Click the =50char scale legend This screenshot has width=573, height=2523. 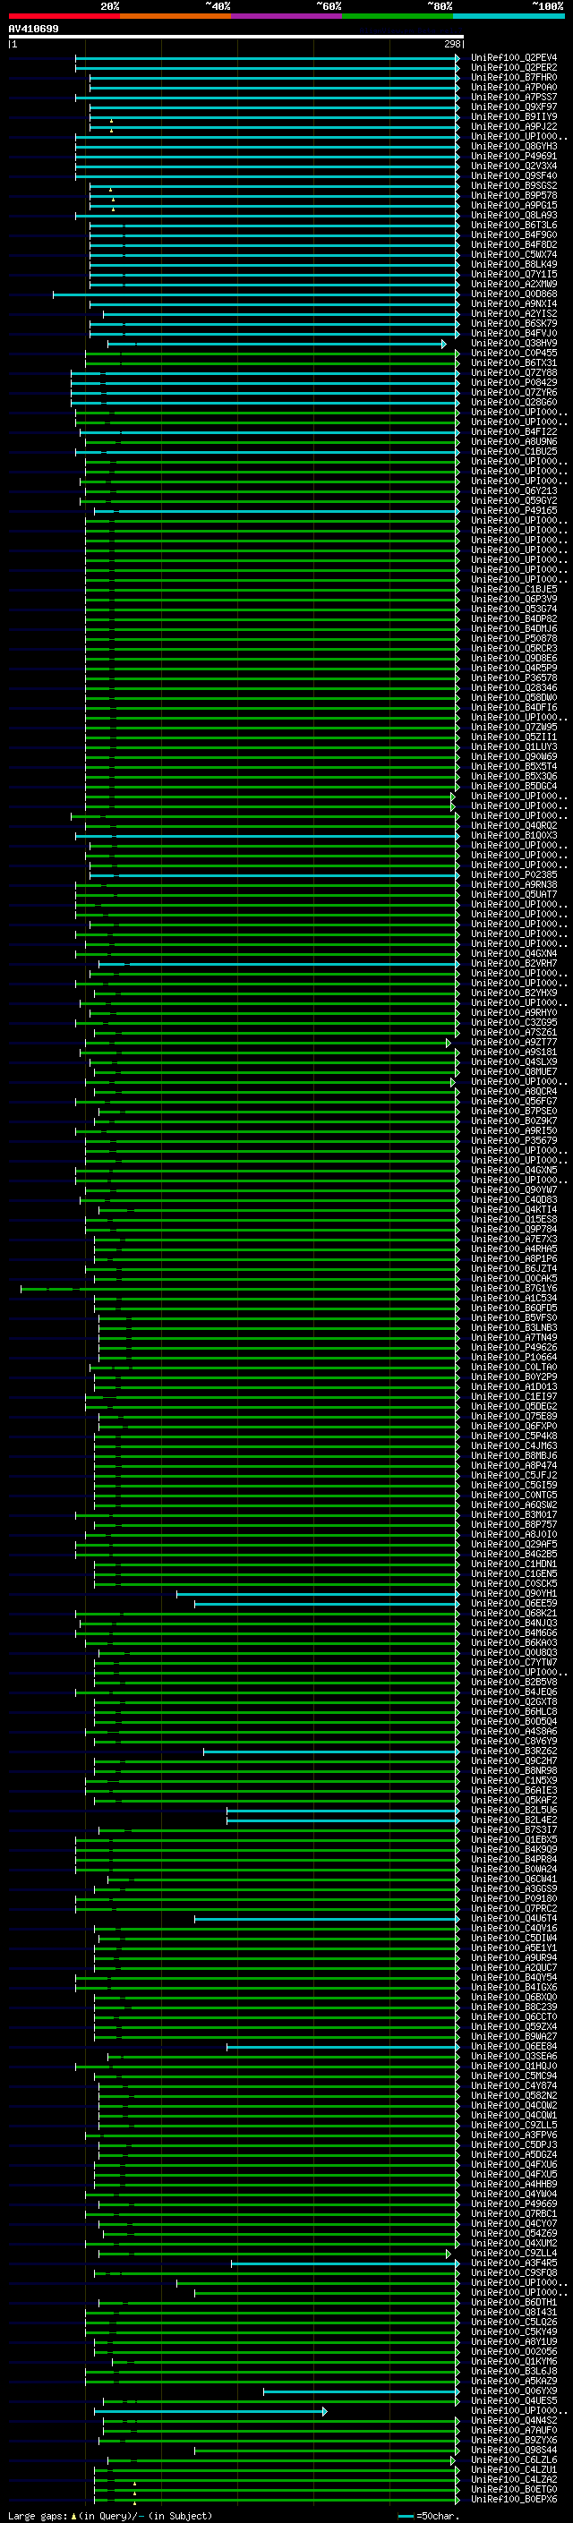click(x=429, y=2515)
